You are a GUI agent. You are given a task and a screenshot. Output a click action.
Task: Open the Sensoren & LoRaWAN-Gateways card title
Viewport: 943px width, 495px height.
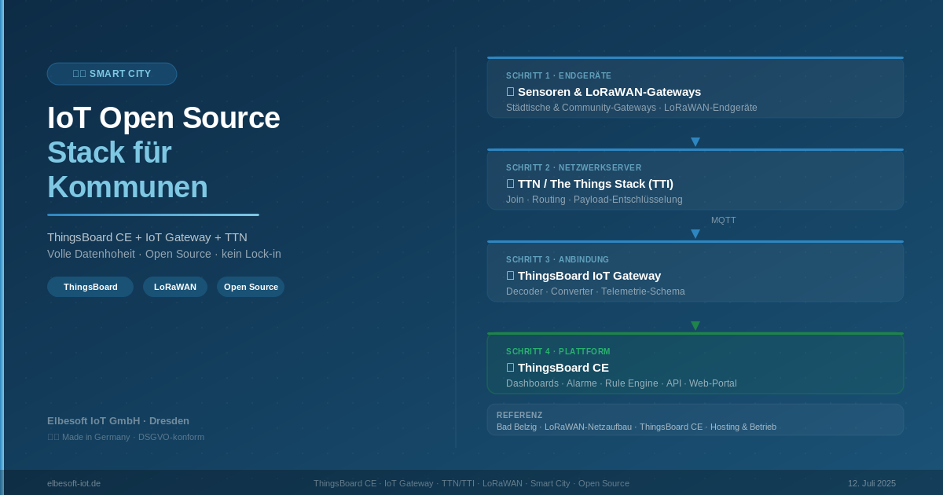(x=604, y=92)
